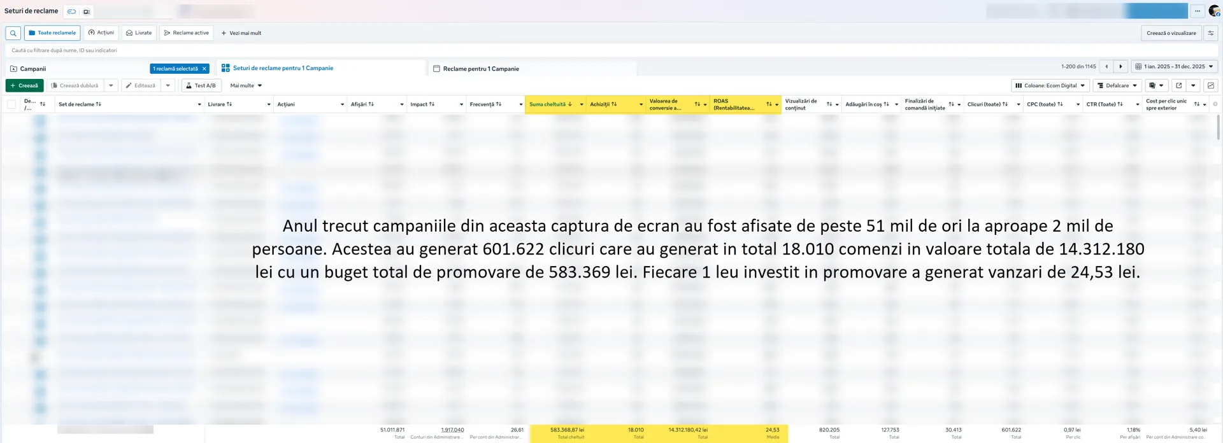Open the date range 1 ian. 2025 dropdown
1223x443 pixels.
[1174, 67]
